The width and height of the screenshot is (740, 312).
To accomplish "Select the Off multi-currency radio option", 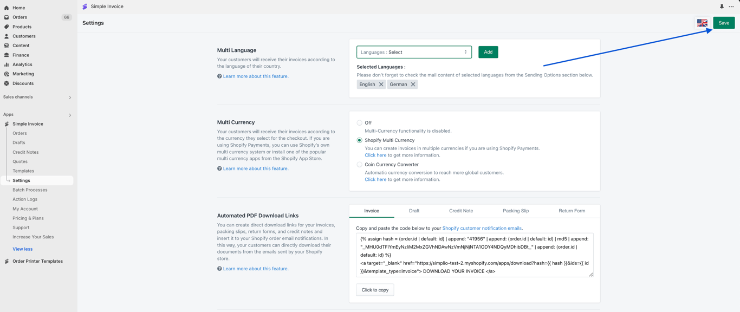I will point(359,123).
